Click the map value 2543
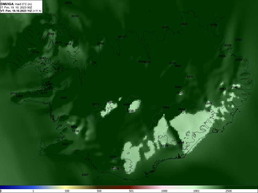The width and height of the screenshot is (258, 193). tap(223, 89)
